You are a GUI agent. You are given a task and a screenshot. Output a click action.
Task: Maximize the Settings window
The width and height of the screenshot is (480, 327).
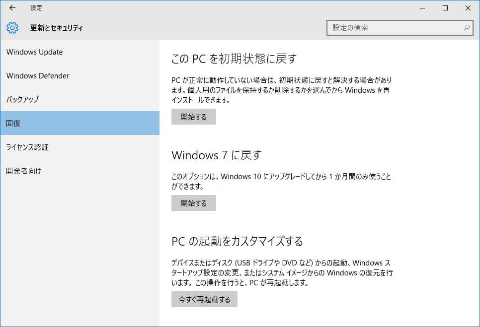(445, 8)
